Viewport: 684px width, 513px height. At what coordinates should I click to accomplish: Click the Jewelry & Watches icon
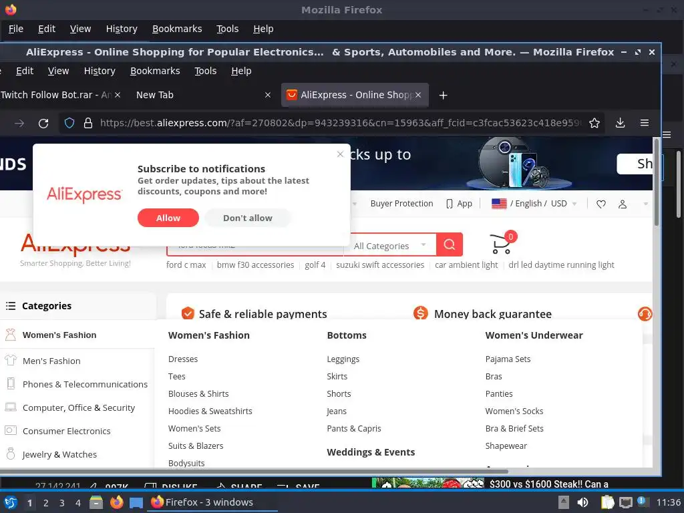11,454
